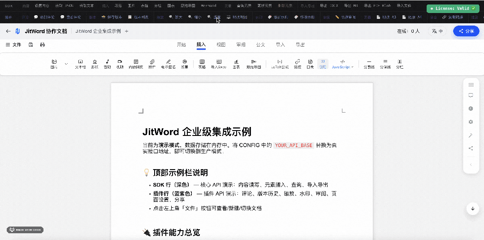The width and height of the screenshot is (484, 240).
Task: Click the blue 分享 share button
Action: click(x=466, y=31)
